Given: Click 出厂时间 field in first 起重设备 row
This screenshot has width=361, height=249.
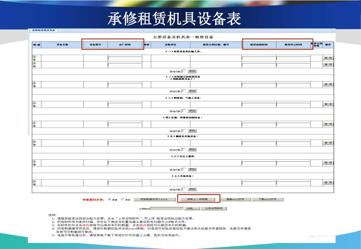Looking at the screenshot, I should click(x=125, y=58).
